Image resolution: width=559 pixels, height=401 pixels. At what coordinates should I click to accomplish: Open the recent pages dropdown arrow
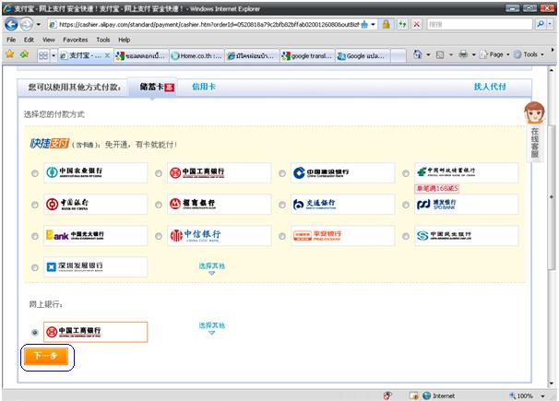point(38,25)
